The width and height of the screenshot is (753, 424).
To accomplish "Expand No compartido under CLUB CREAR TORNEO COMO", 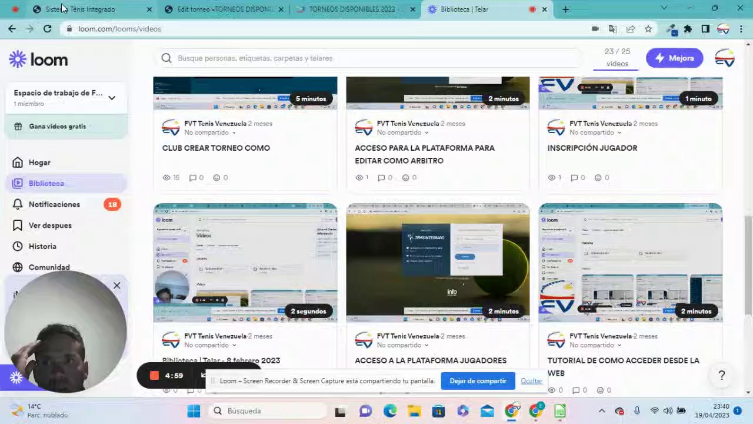I will (x=210, y=132).
